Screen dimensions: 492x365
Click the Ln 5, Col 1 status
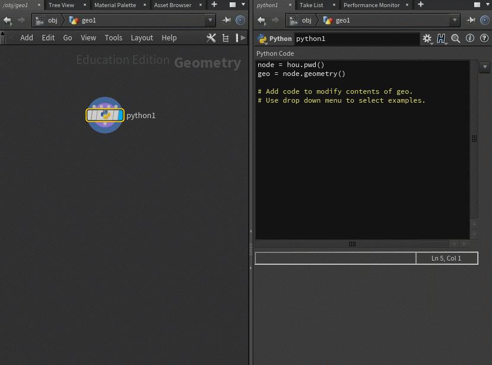446,258
